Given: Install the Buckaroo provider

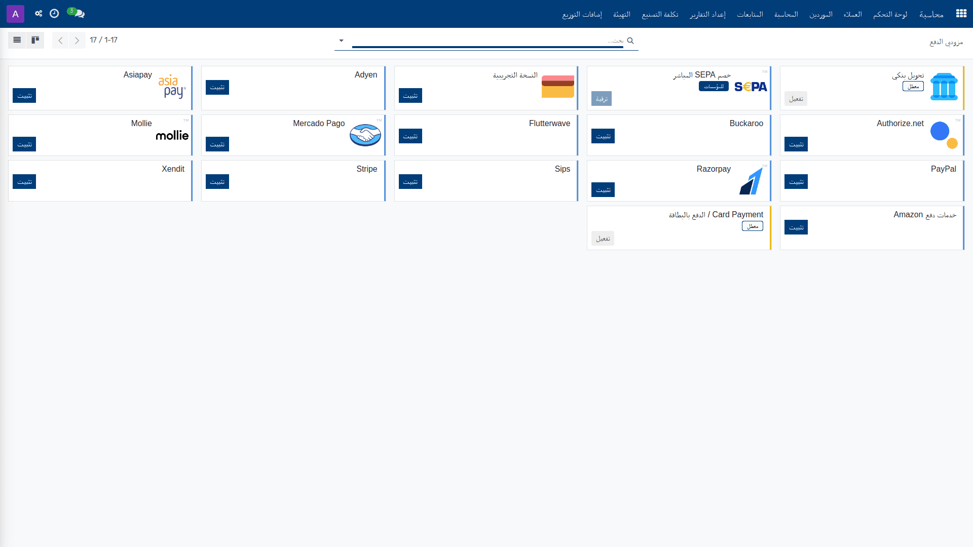Looking at the screenshot, I should [603, 136].
